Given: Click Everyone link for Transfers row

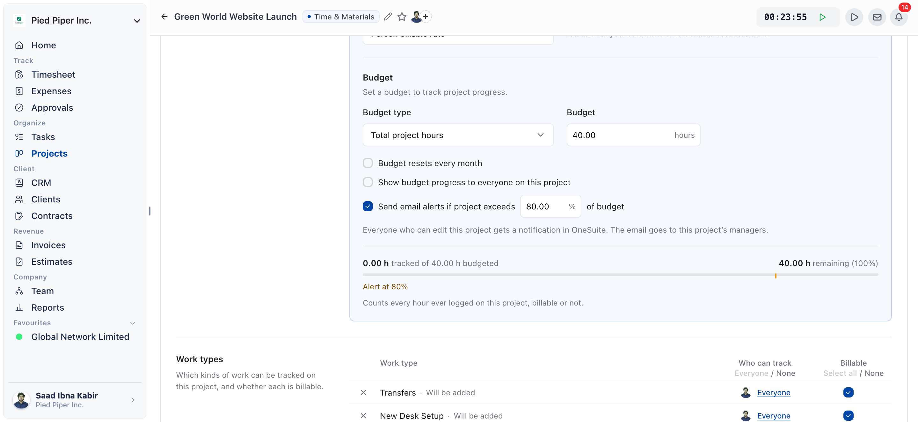Looking at the screenshot, I should click(x=774, y=392).
